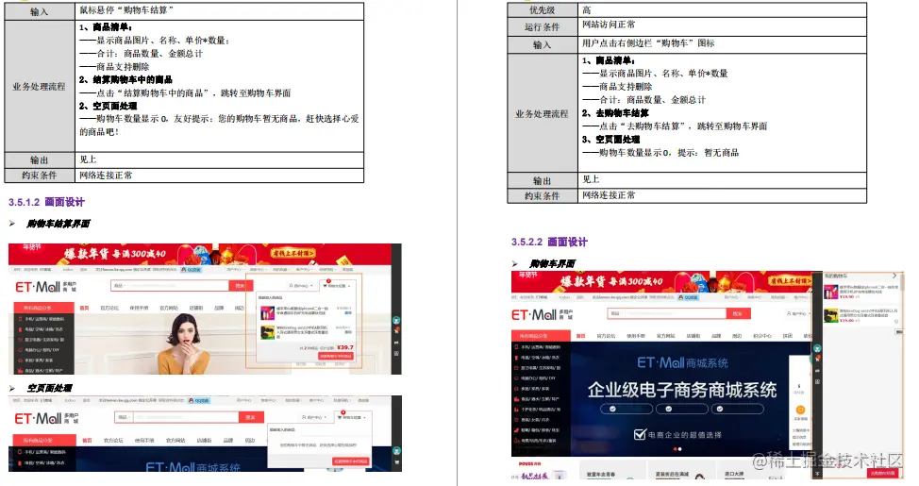Image resolution: width=919 pixels, height=486 pixels.
Task: Expand 商品 search-type dropdown in 购物车界面 screenshot
Action: 615,313
